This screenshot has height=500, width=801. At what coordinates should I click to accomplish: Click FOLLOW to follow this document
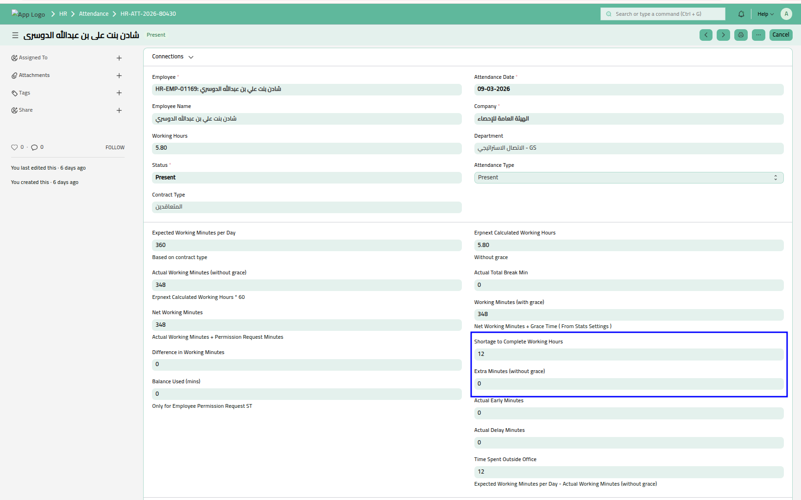[115, 147]
